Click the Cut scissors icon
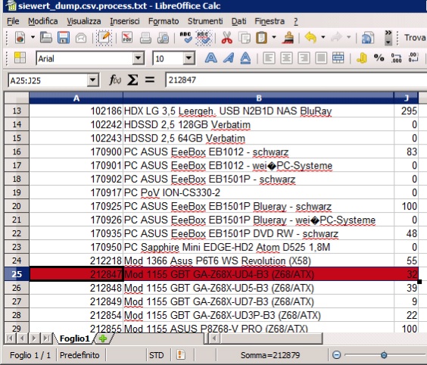427x365 pixels. pos(227,38)
